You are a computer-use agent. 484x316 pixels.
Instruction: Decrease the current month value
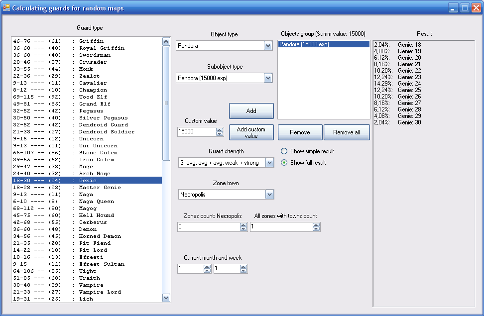tap(207, 271)
